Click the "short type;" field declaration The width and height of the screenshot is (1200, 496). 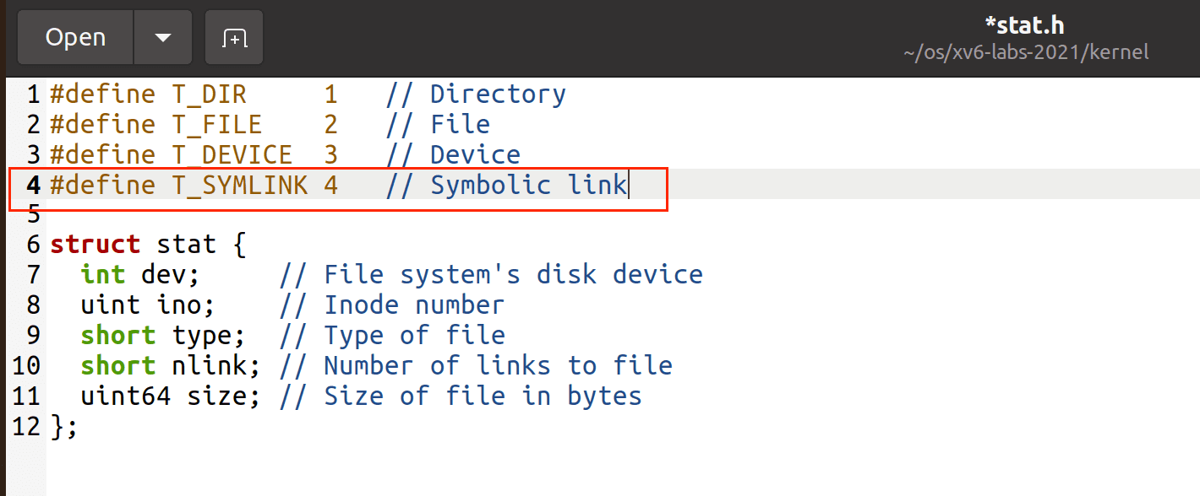163,336
